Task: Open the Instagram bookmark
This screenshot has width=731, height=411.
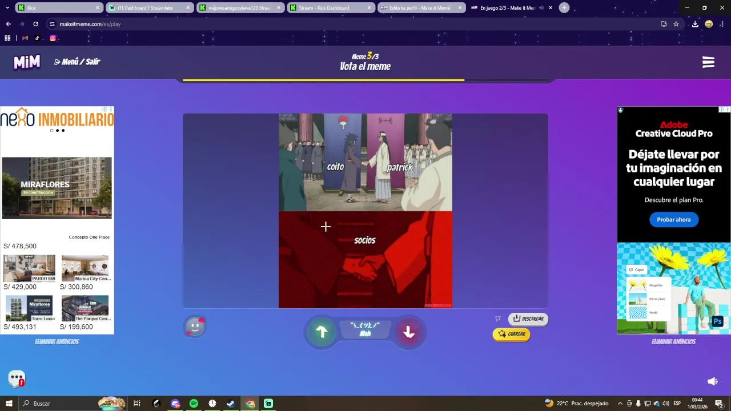Action: [53, 38]
